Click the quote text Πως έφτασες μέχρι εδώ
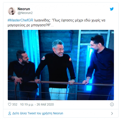 click(71, 20)
